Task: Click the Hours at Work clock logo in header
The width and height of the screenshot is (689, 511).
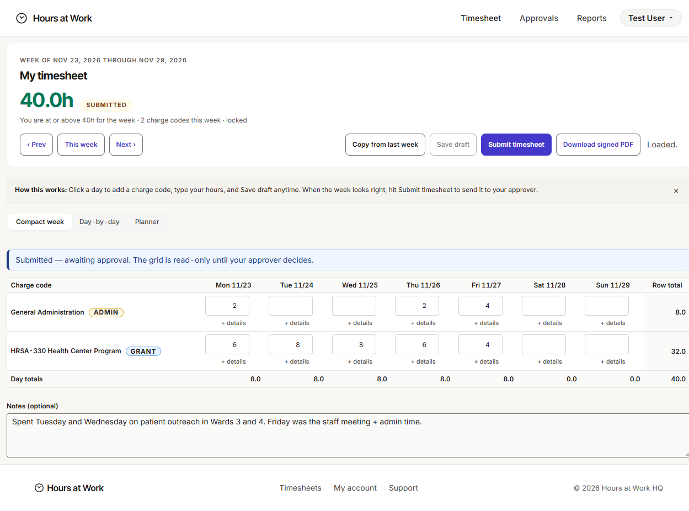Action: 22,18
